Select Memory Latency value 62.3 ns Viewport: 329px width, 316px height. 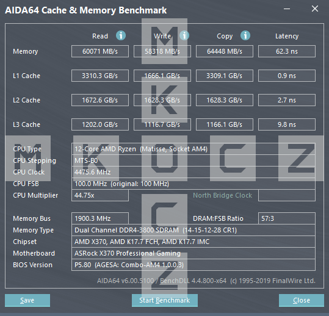(x=287, y=51)
